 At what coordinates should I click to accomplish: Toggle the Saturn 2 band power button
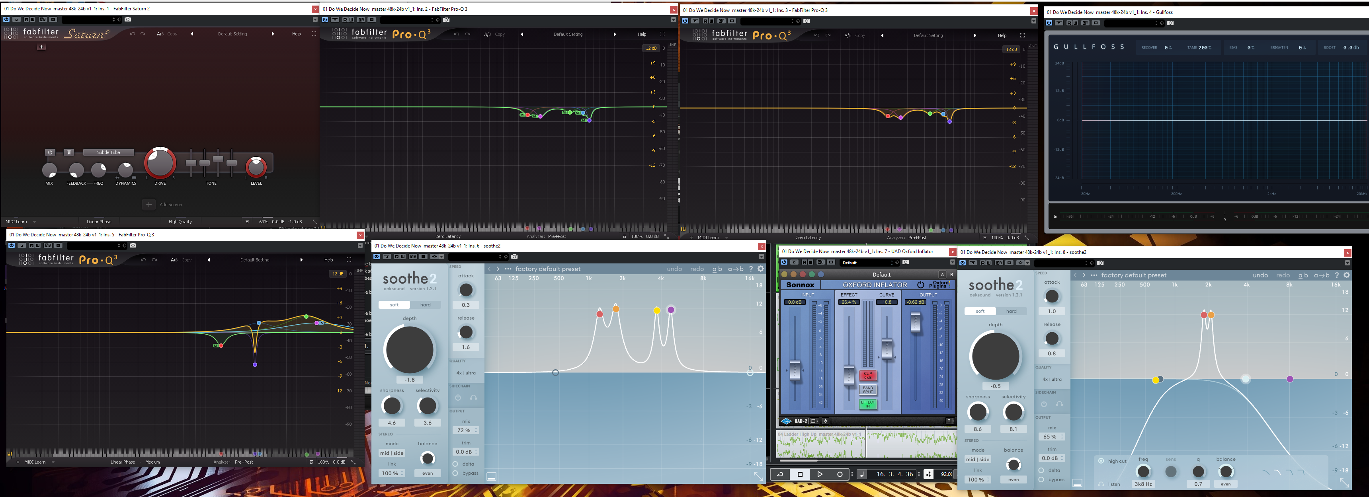pyautogui.click(x=50, y=152)
